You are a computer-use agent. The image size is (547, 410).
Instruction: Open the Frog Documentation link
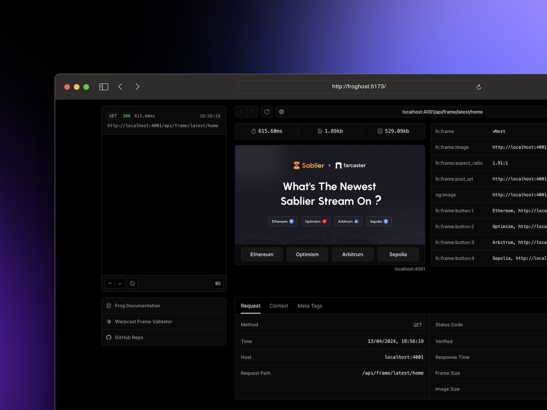[x=137, y=306]
